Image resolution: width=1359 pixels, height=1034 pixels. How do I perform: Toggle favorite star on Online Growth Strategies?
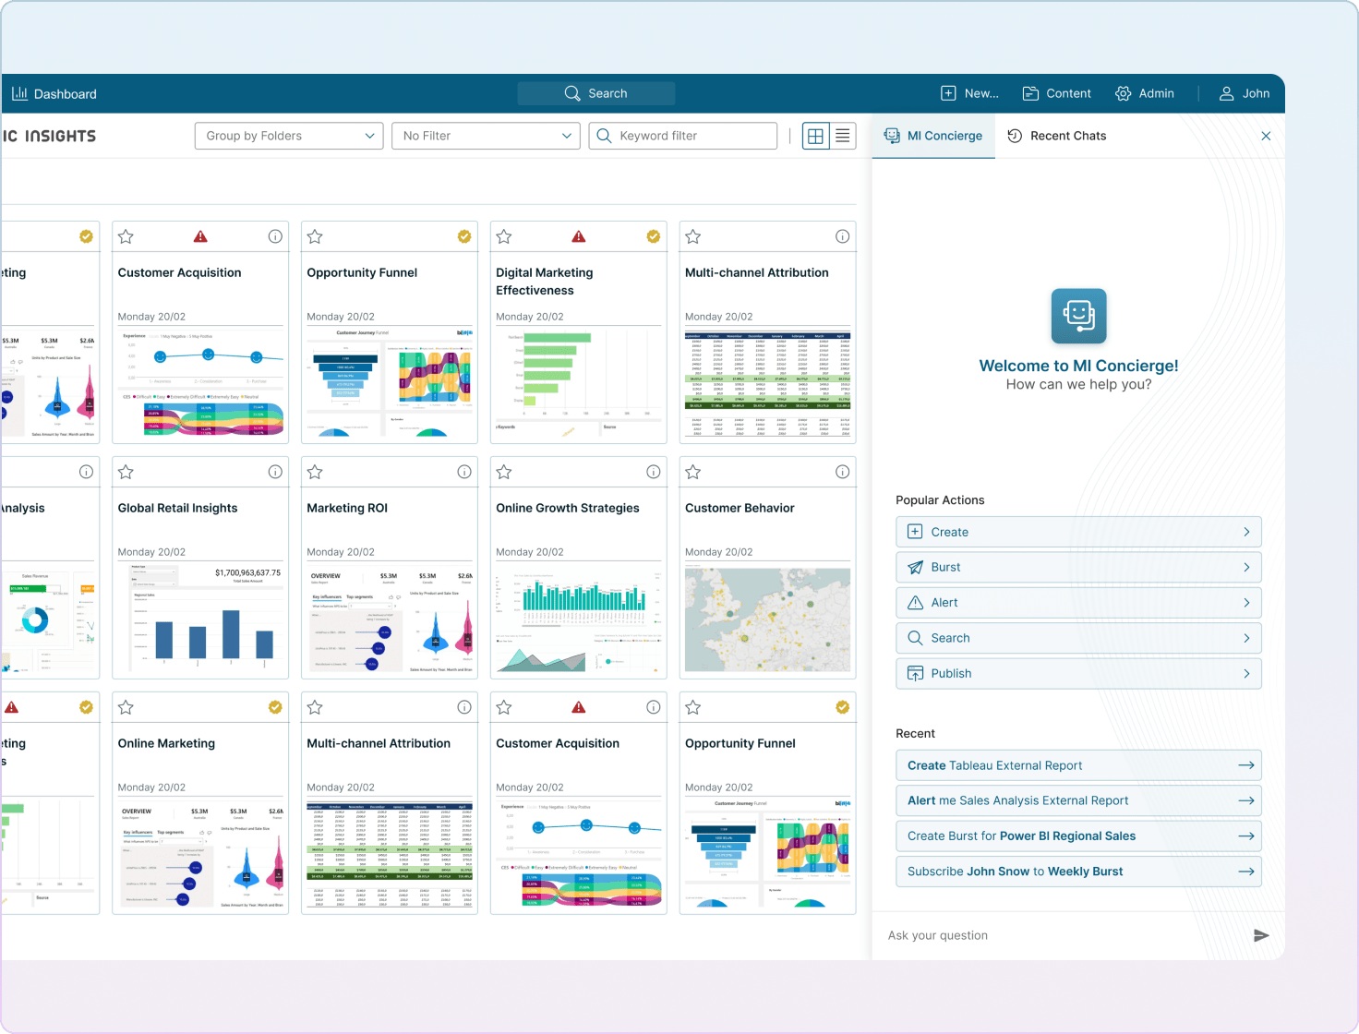point(504,472)
